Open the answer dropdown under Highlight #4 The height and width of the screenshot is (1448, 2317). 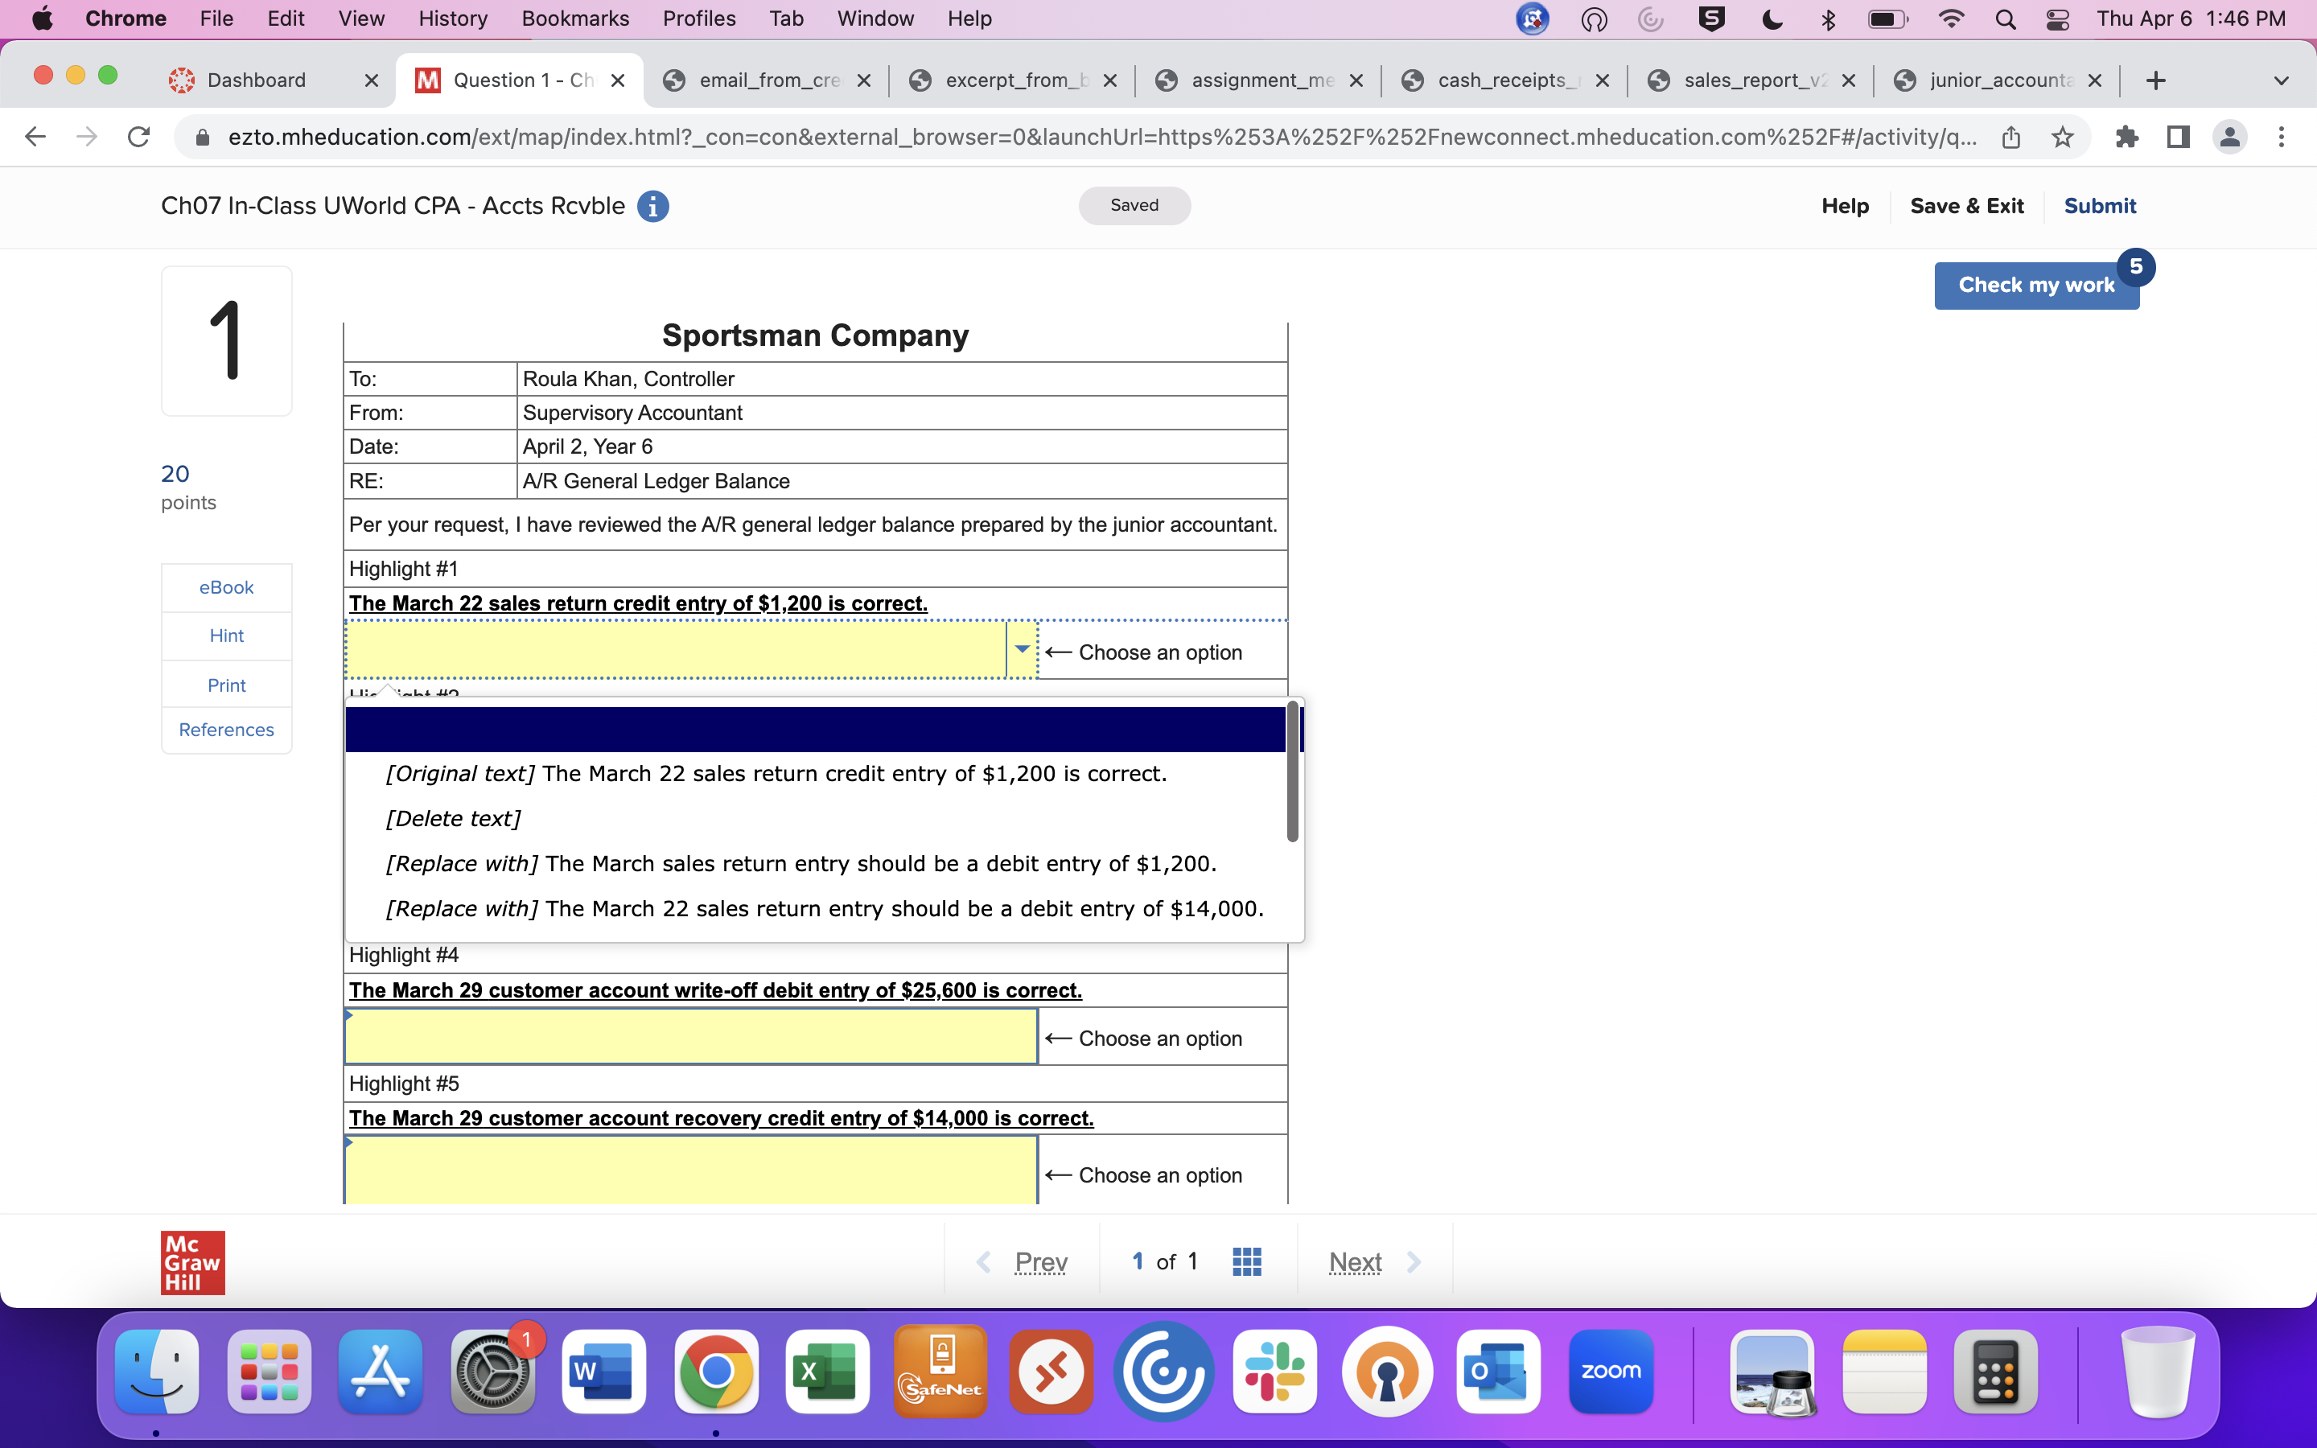(x=689, y=1036)
